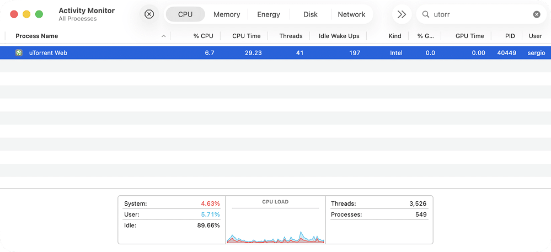Sort by the GPU Time column header
This screenshot has width=551, height=252.
(469, 36)
